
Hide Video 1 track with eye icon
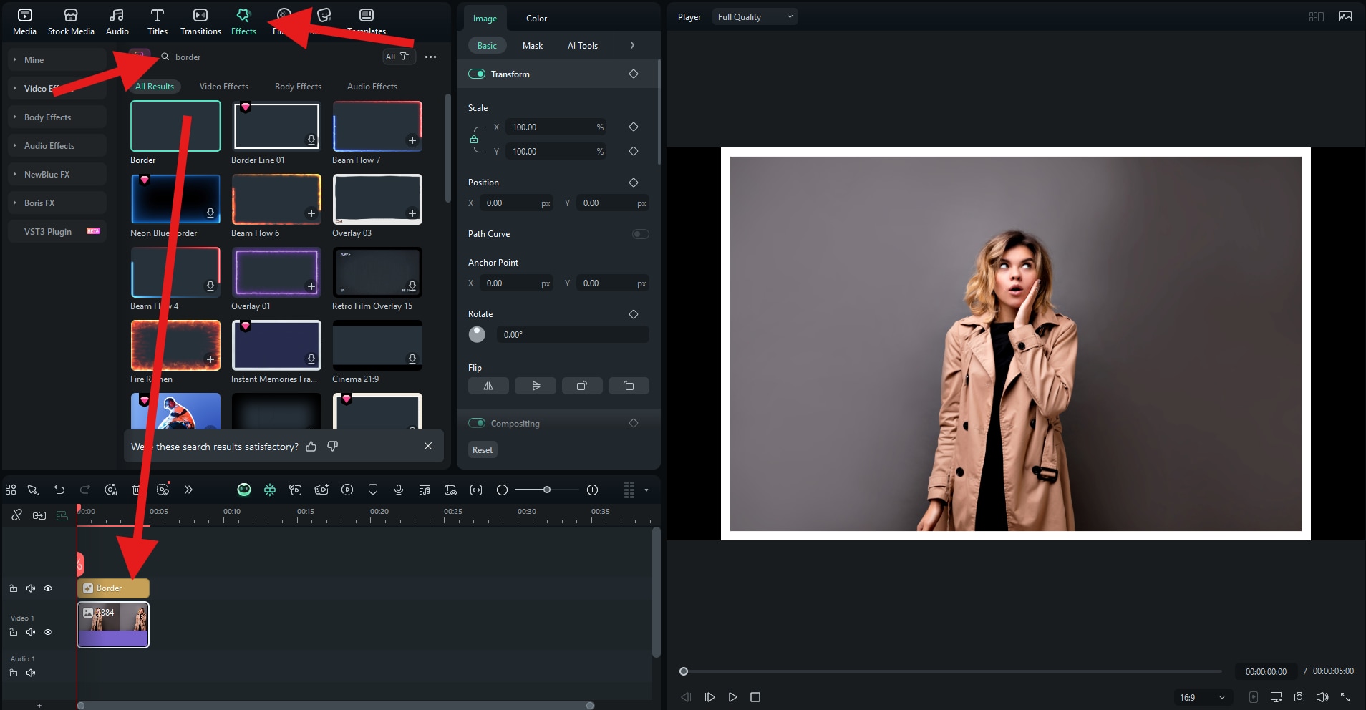point(48,632)
